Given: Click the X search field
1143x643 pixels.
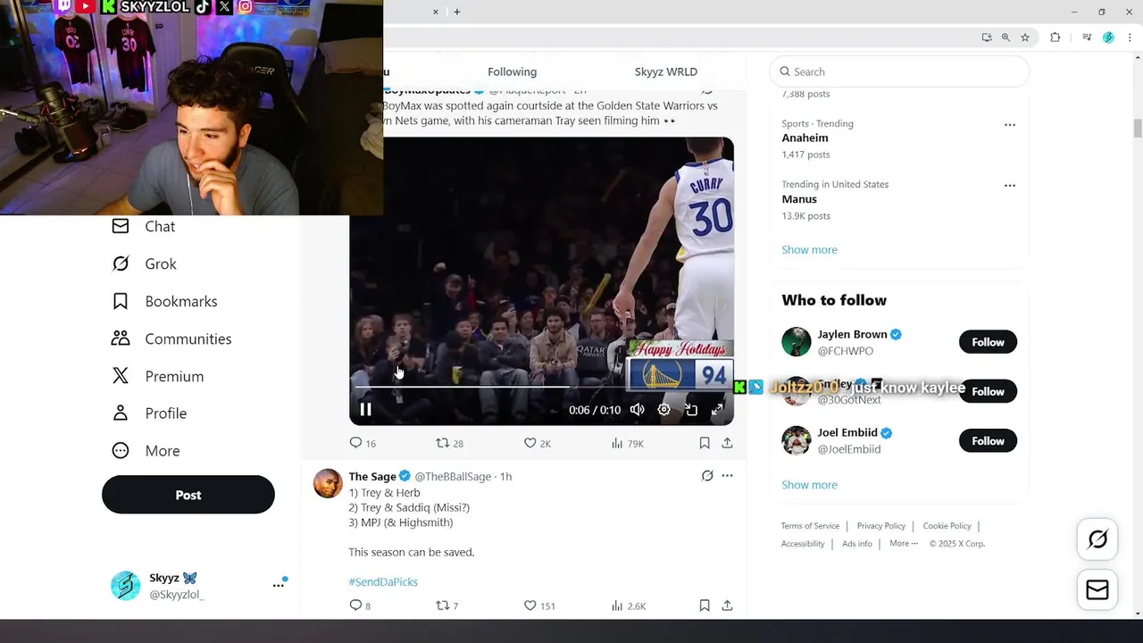Looking at the screenshot, I should coord(899,71).
